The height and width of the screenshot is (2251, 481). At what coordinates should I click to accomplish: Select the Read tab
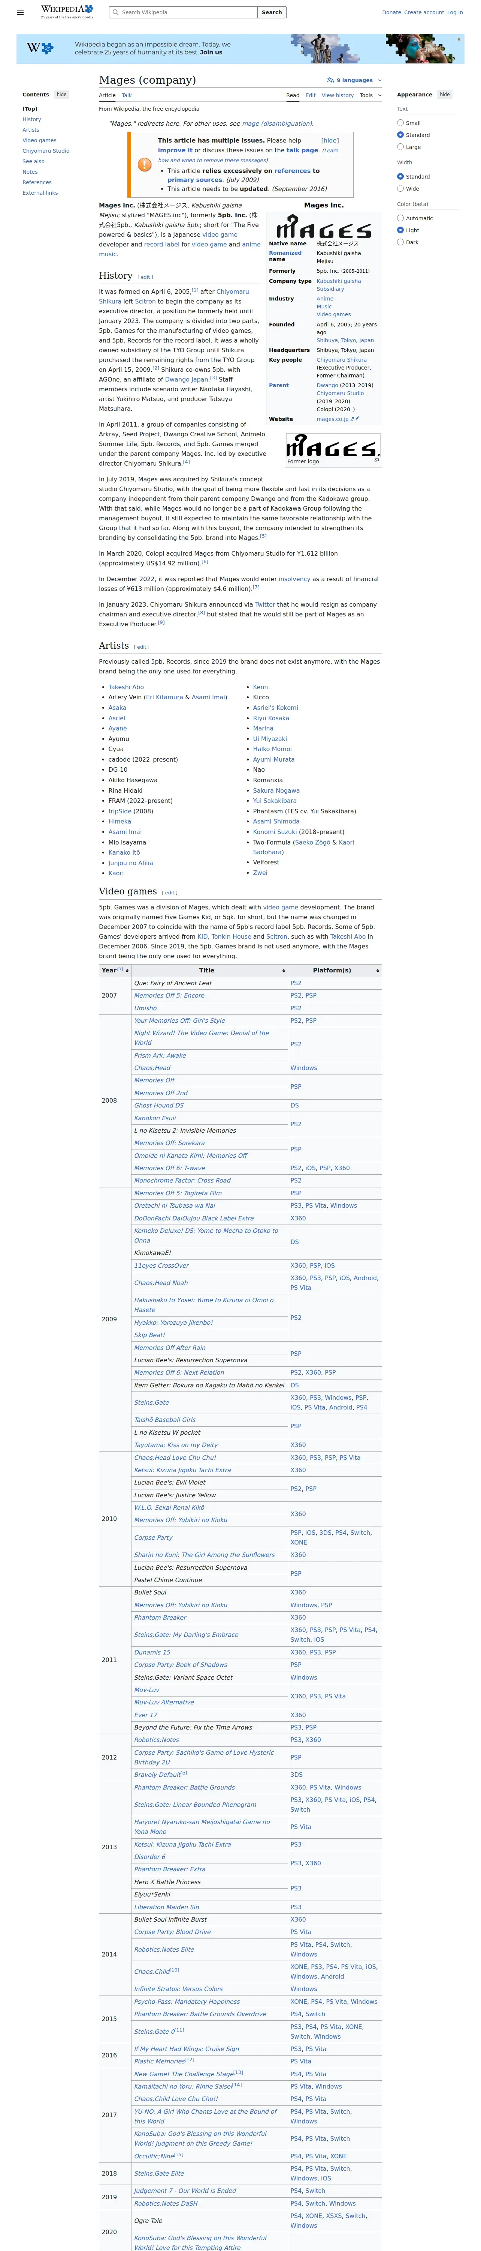pos(293,95)
